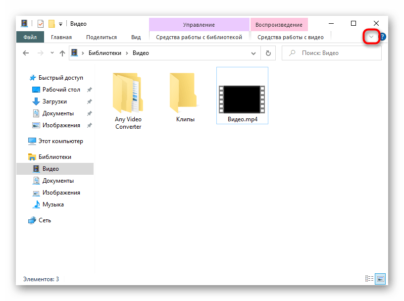The image size is (404, 301).
Task: Click the Поиск: Видео search field
Action: tap(332, 53)
